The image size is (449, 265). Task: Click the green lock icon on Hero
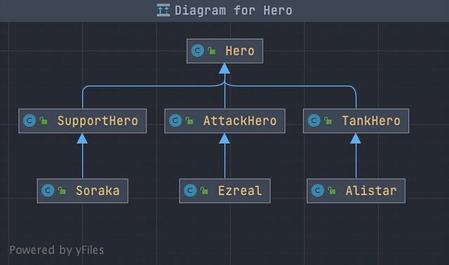tap(212, 51)
